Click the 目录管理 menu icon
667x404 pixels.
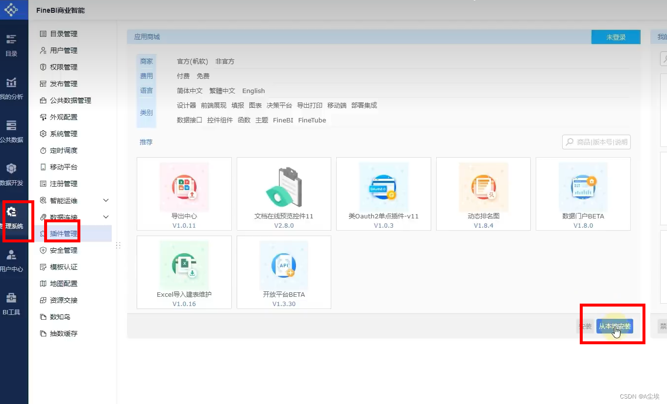tap(43, 34)
